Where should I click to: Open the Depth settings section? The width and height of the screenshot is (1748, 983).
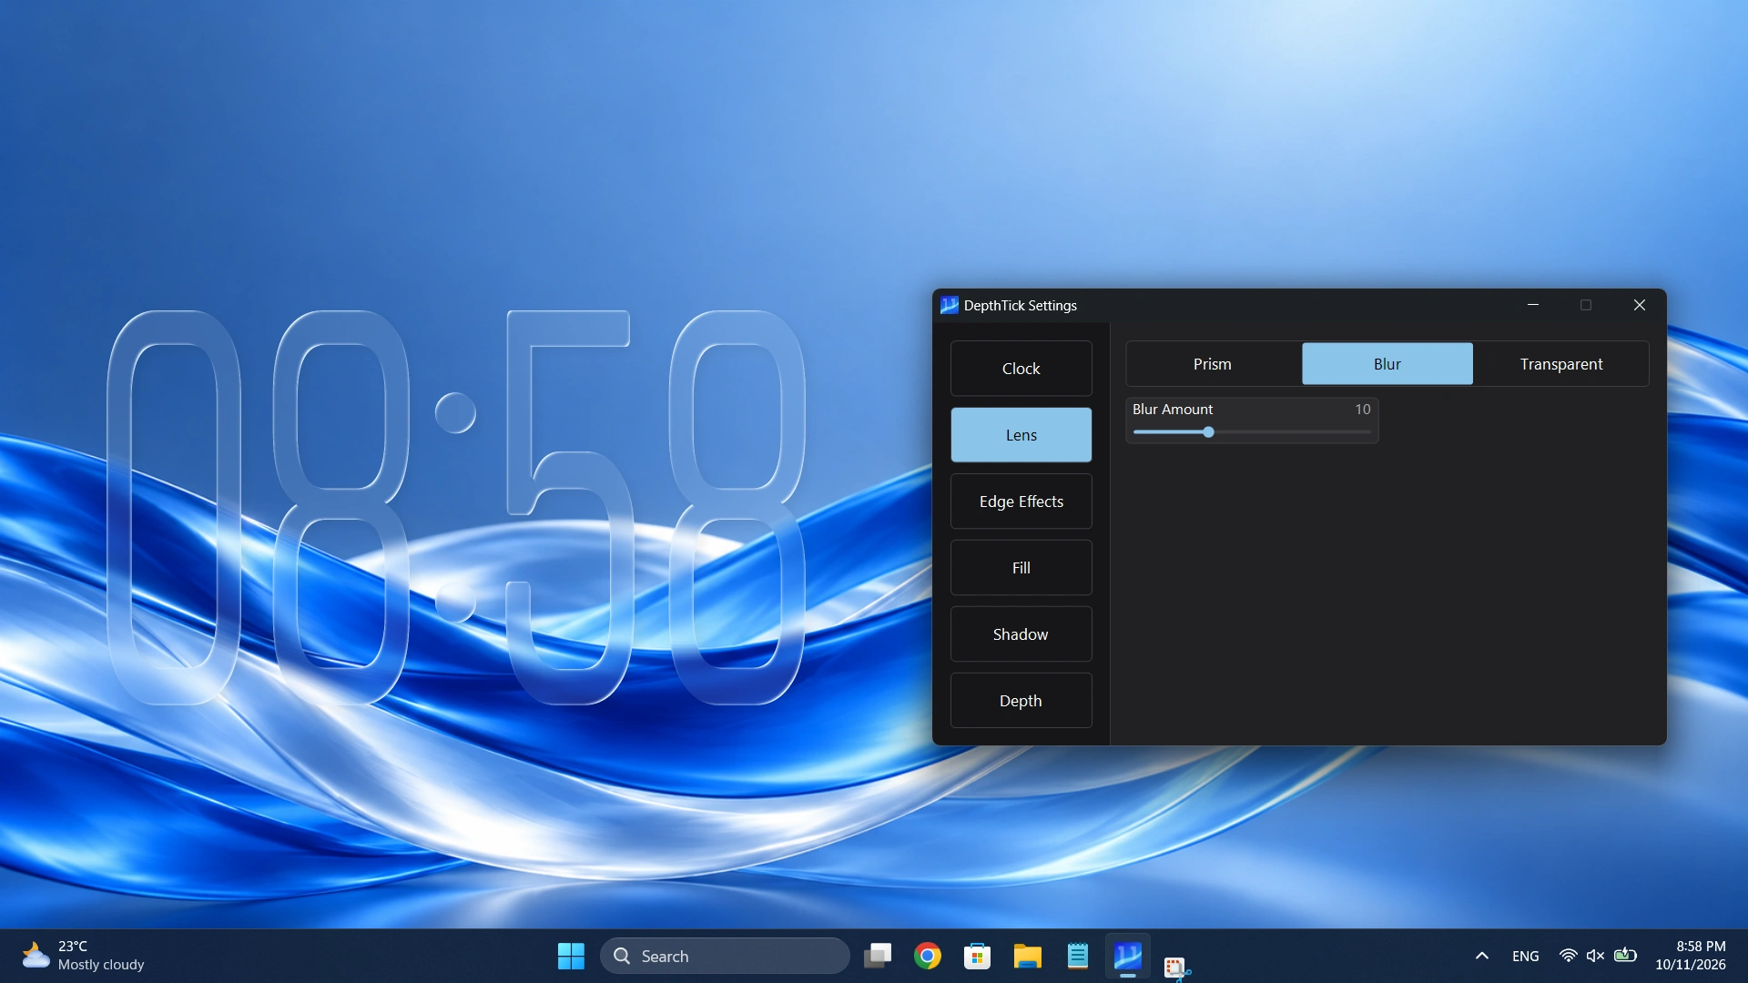pyautogui.click(x=1021, y=701)
